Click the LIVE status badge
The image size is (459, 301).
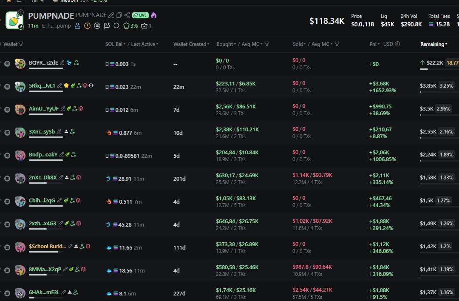coord(140,15)
